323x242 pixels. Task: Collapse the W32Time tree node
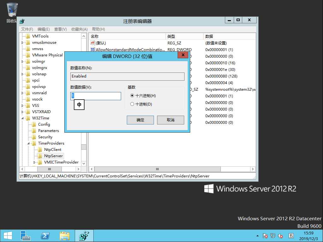click(22, 118)
